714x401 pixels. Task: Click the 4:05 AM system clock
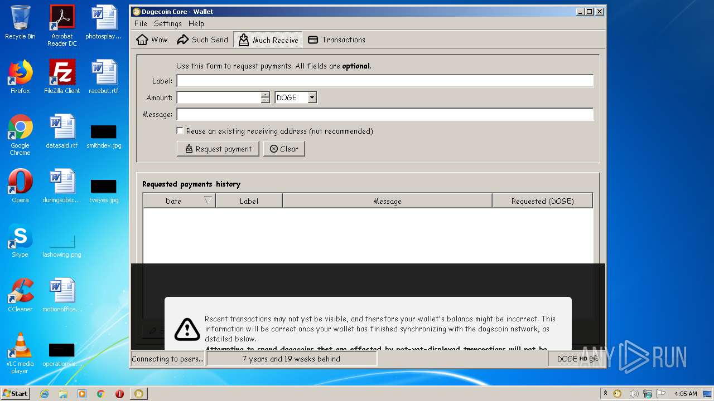[685, 394]
